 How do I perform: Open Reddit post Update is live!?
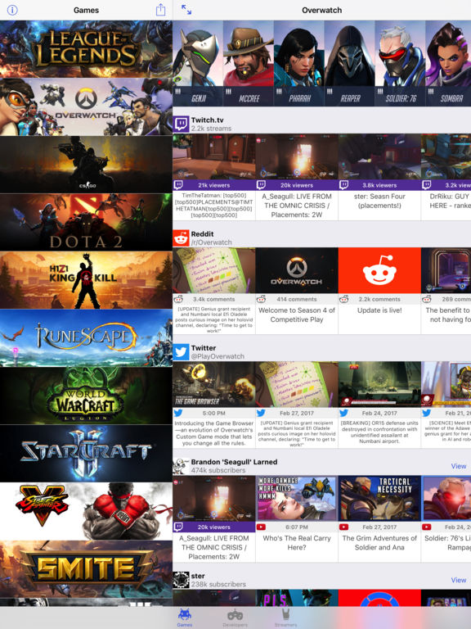[x=379, y=291]
